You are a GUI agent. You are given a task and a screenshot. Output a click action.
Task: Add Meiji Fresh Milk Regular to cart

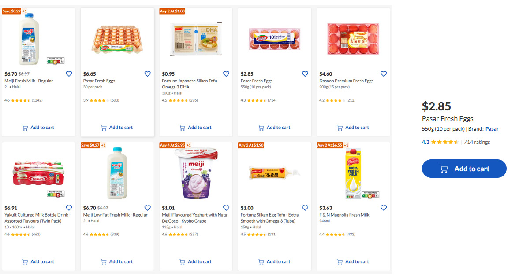[38, 128]
